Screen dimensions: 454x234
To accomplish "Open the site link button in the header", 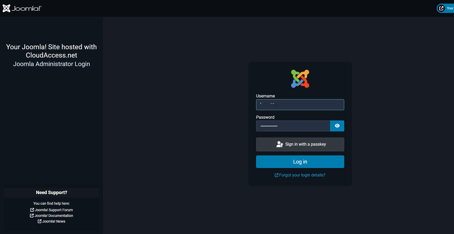I will pos(446,8).
